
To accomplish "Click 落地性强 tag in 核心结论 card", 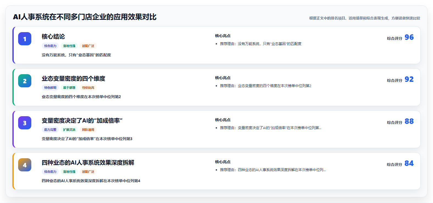I will [x=69, y=46].
